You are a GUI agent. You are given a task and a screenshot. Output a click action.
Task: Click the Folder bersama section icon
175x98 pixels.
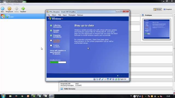[x=62, y=89]
